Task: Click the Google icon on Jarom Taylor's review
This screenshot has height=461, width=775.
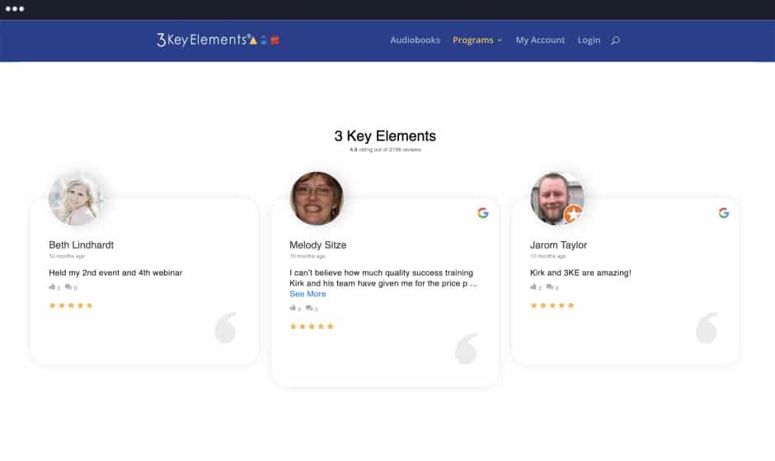Action: [x=724, y=212]
